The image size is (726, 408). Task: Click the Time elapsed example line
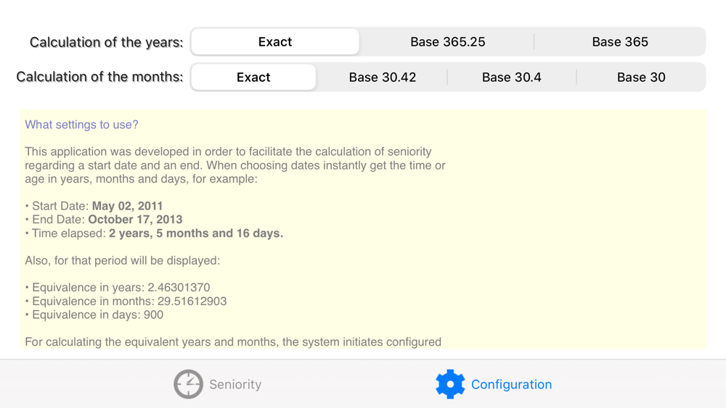tap(154, 233)
